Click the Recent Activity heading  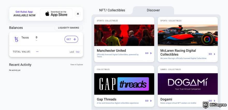click(x=20, y=65)
